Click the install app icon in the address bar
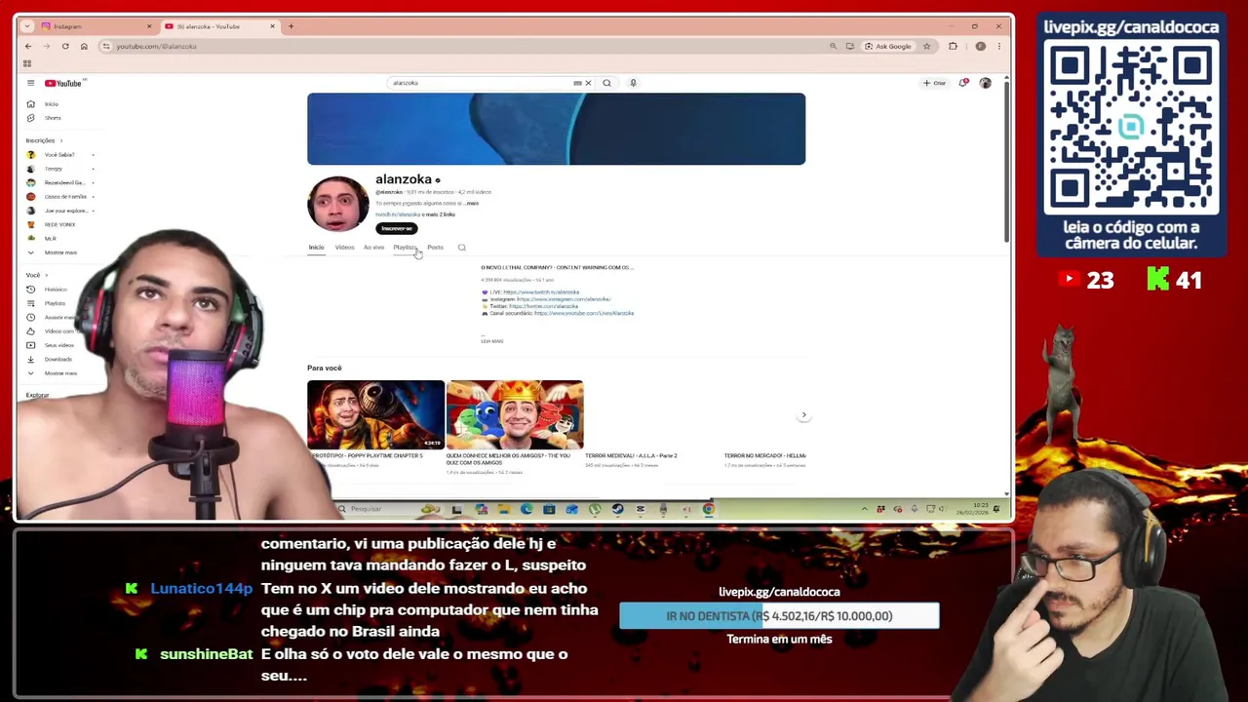 (850, 46)
